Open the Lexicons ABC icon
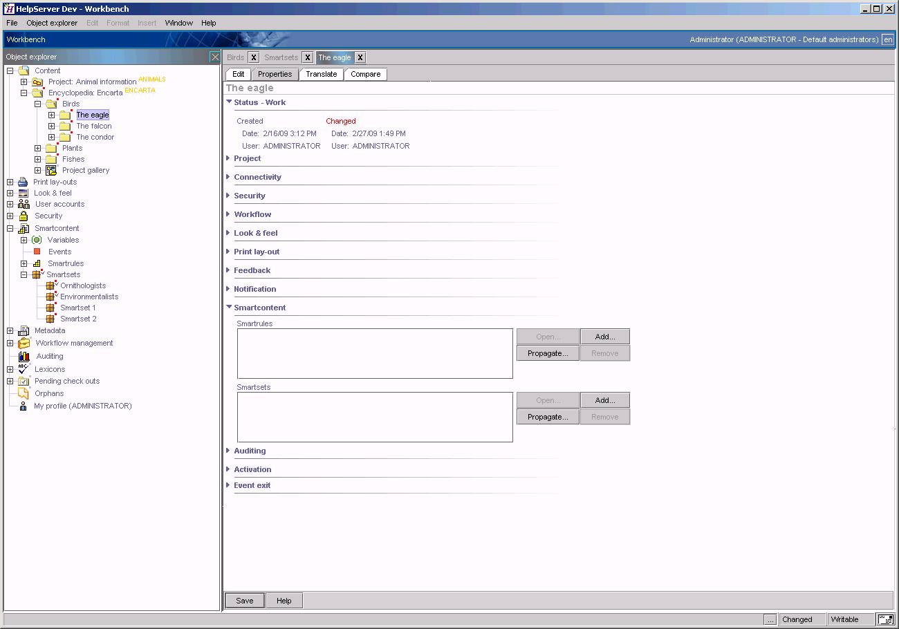This screenshot has width=899, height=629. click(24, 369)
